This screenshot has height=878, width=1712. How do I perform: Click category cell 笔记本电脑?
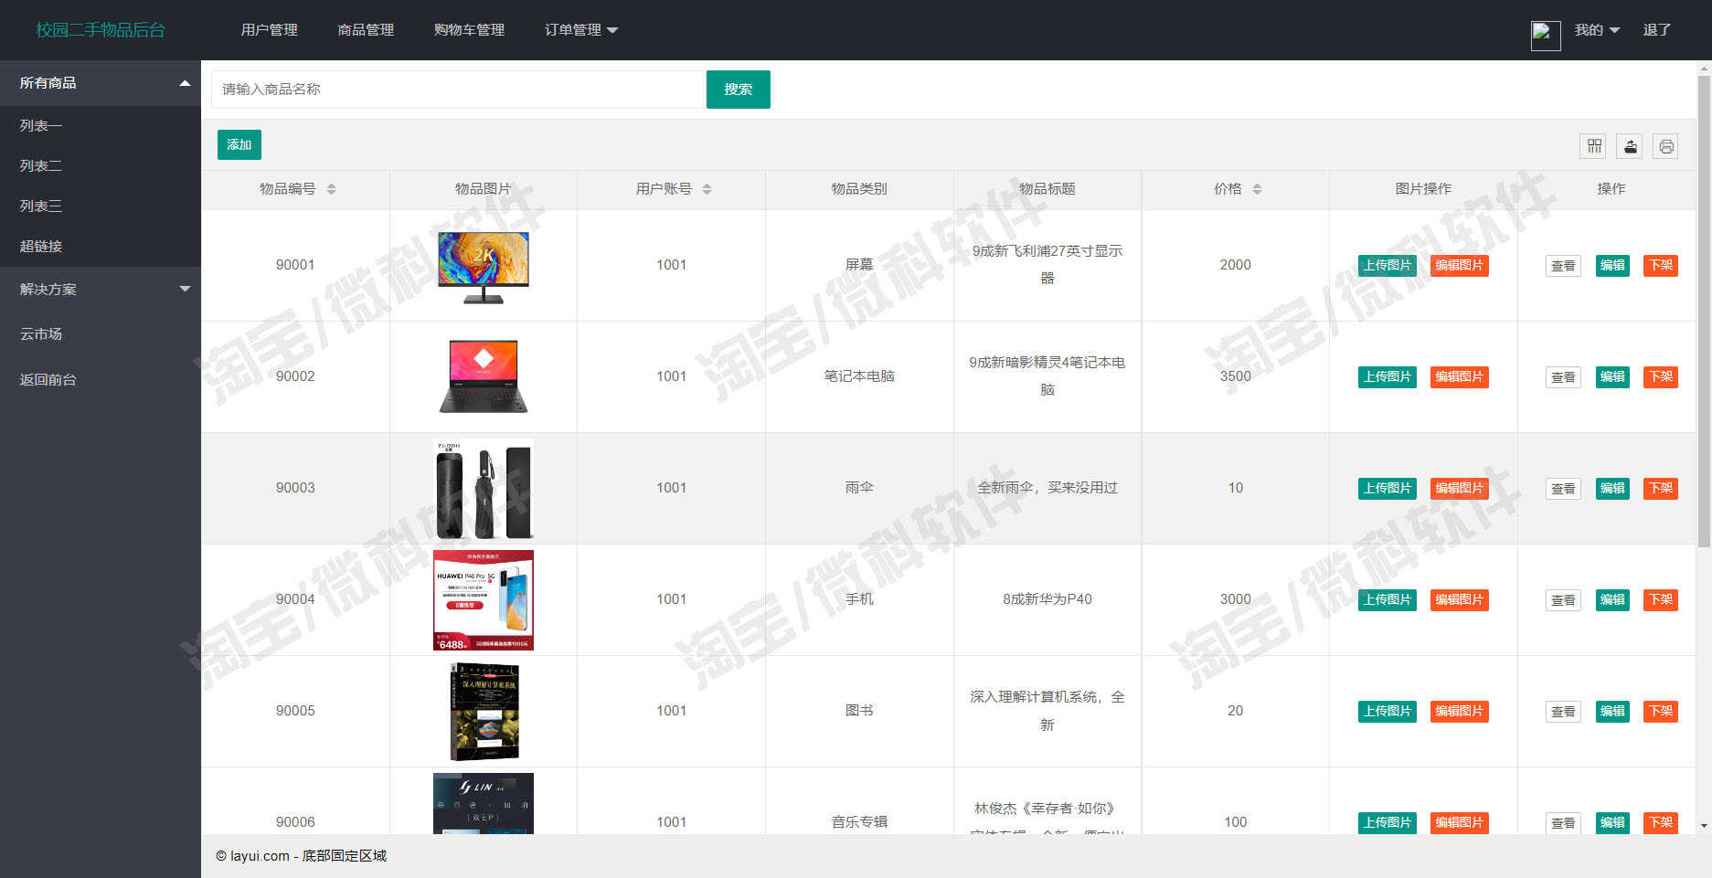click(x=859, y=376)
